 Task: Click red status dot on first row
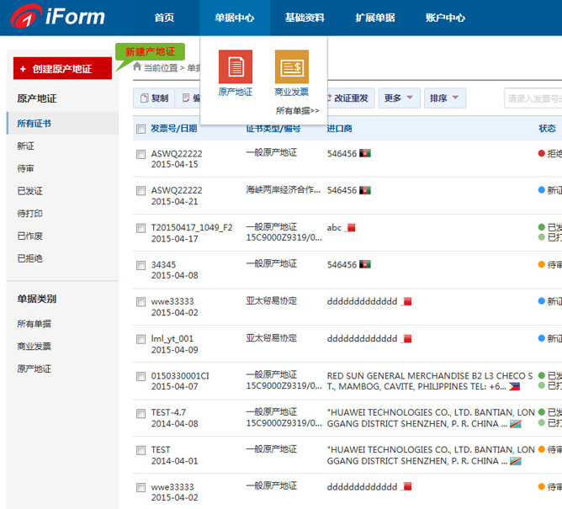click(x=542, y=153)
